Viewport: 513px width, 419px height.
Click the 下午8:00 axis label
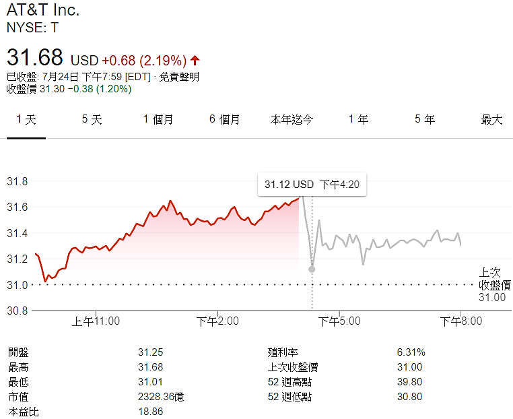coord(460,321)
